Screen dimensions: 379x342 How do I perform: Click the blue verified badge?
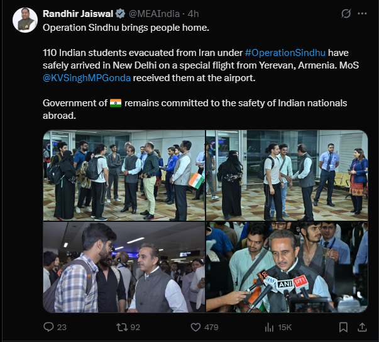[x=119, y=13]
